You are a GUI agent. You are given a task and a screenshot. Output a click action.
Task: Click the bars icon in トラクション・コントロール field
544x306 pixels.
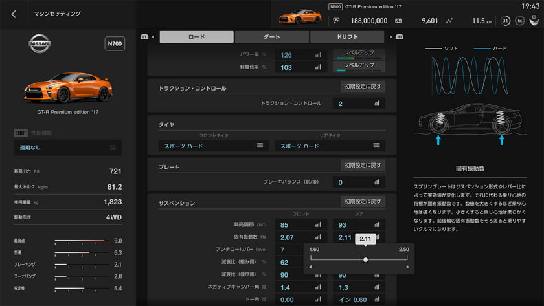coord(376,104)
